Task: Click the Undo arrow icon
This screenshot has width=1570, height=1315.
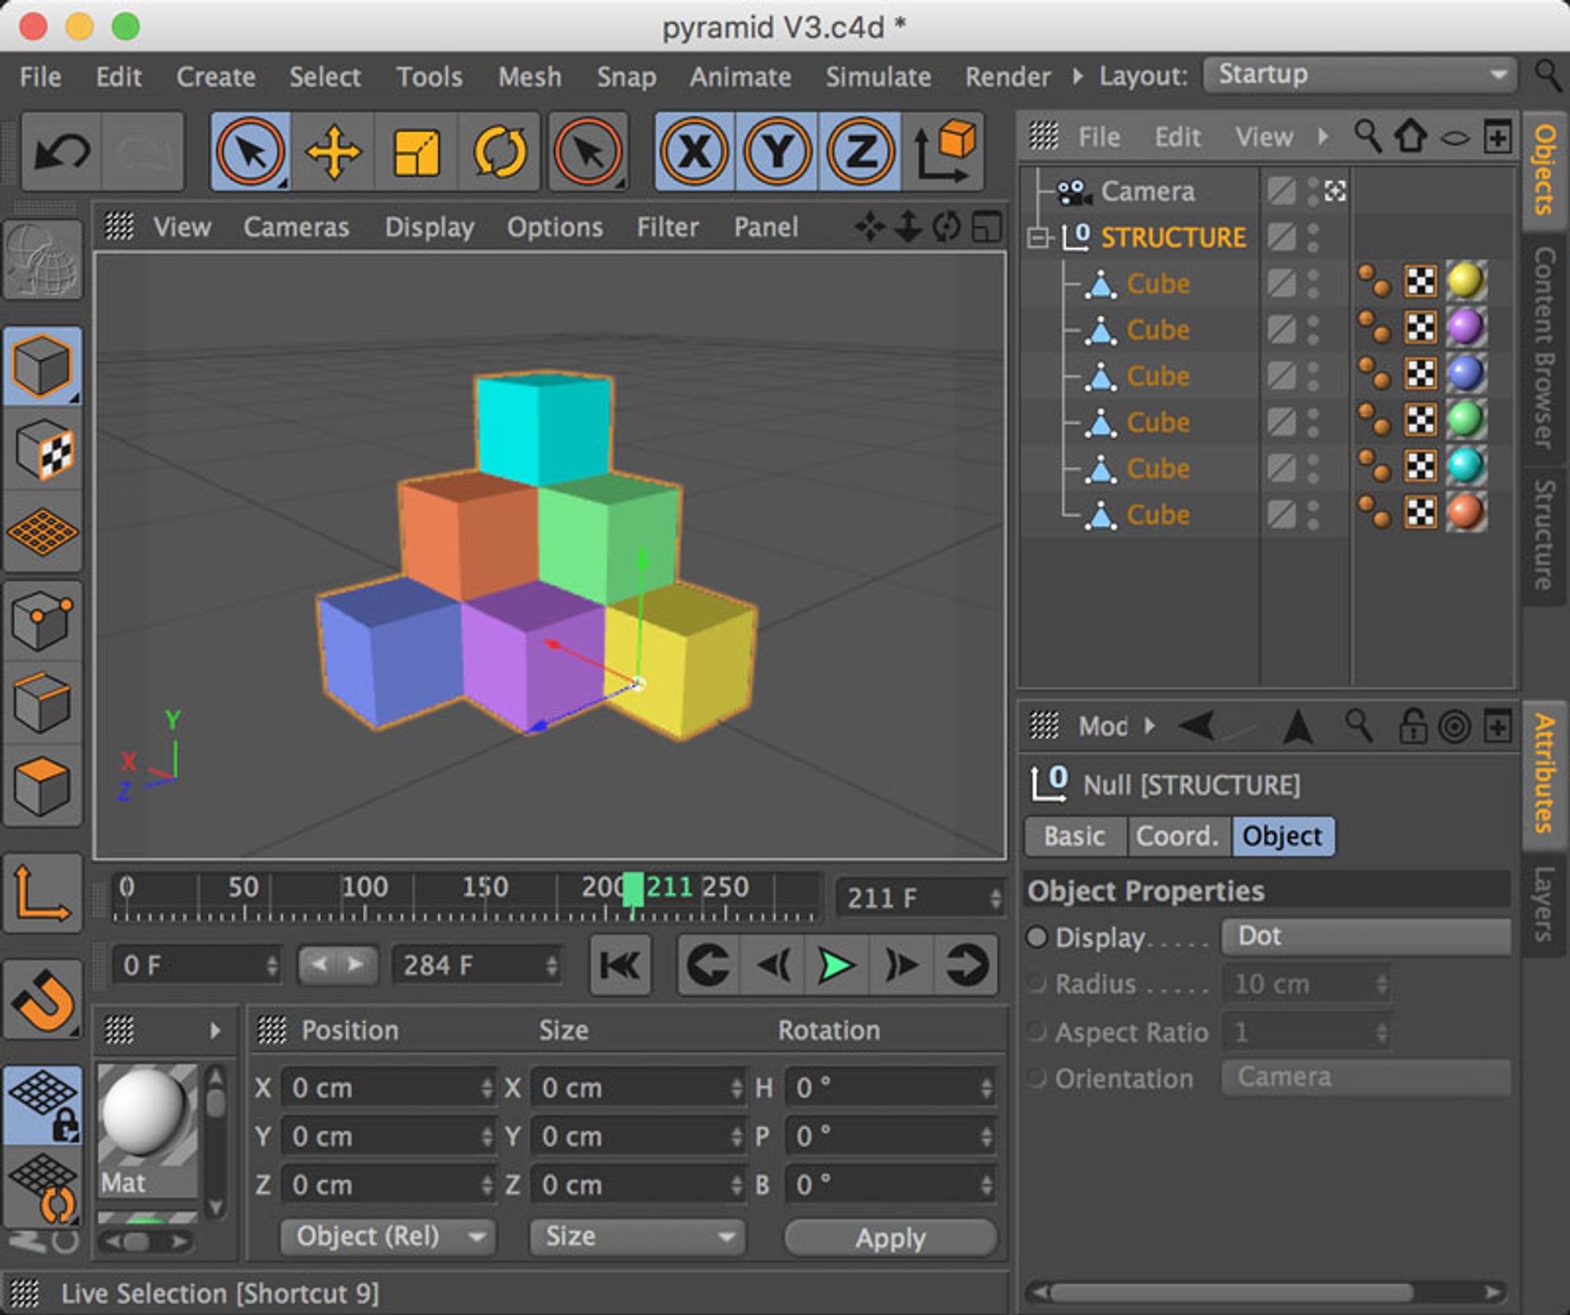Action: (61, 152)
